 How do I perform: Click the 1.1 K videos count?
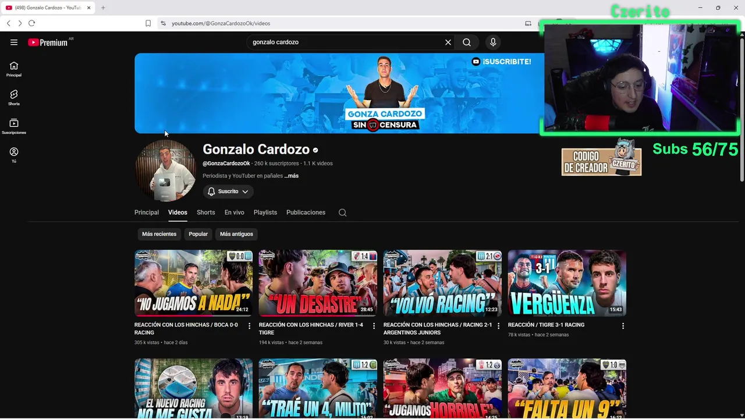point(318,164)
